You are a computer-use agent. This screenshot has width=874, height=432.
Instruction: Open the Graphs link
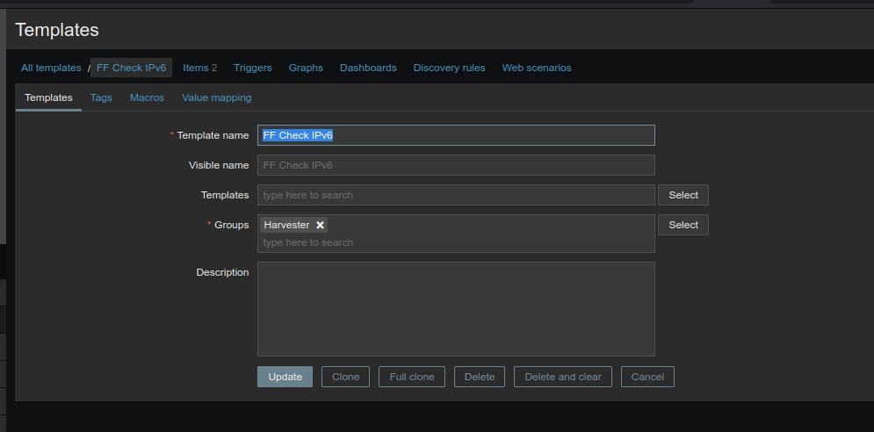(x=306, y=68)
